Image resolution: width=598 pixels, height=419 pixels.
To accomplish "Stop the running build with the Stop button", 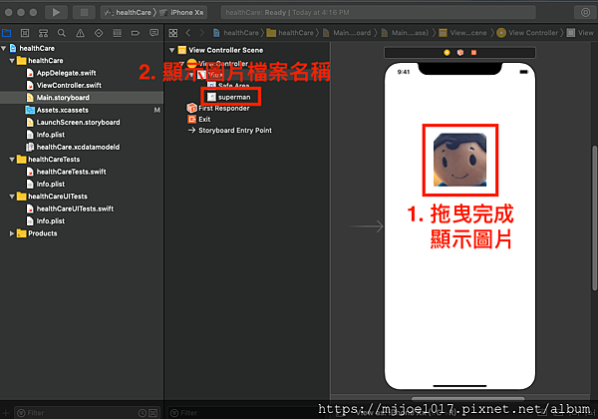I will (x=84, y=13).
